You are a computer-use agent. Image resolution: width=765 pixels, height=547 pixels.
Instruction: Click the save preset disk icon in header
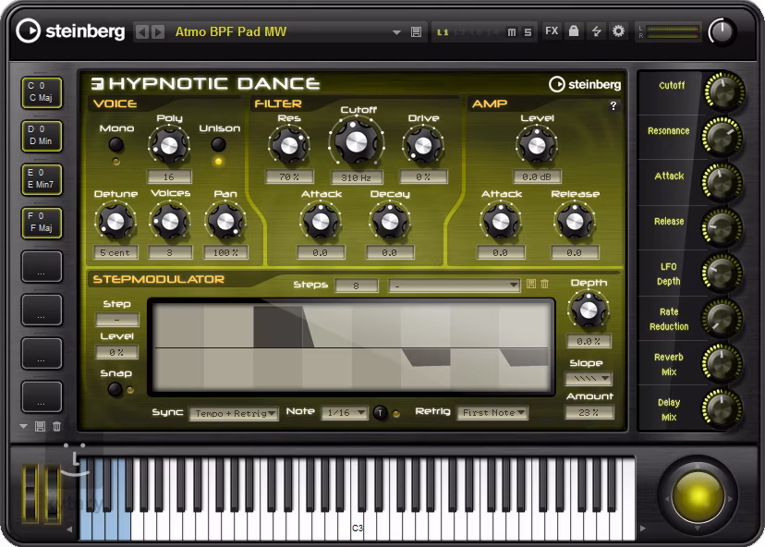(x=416, y=31)
